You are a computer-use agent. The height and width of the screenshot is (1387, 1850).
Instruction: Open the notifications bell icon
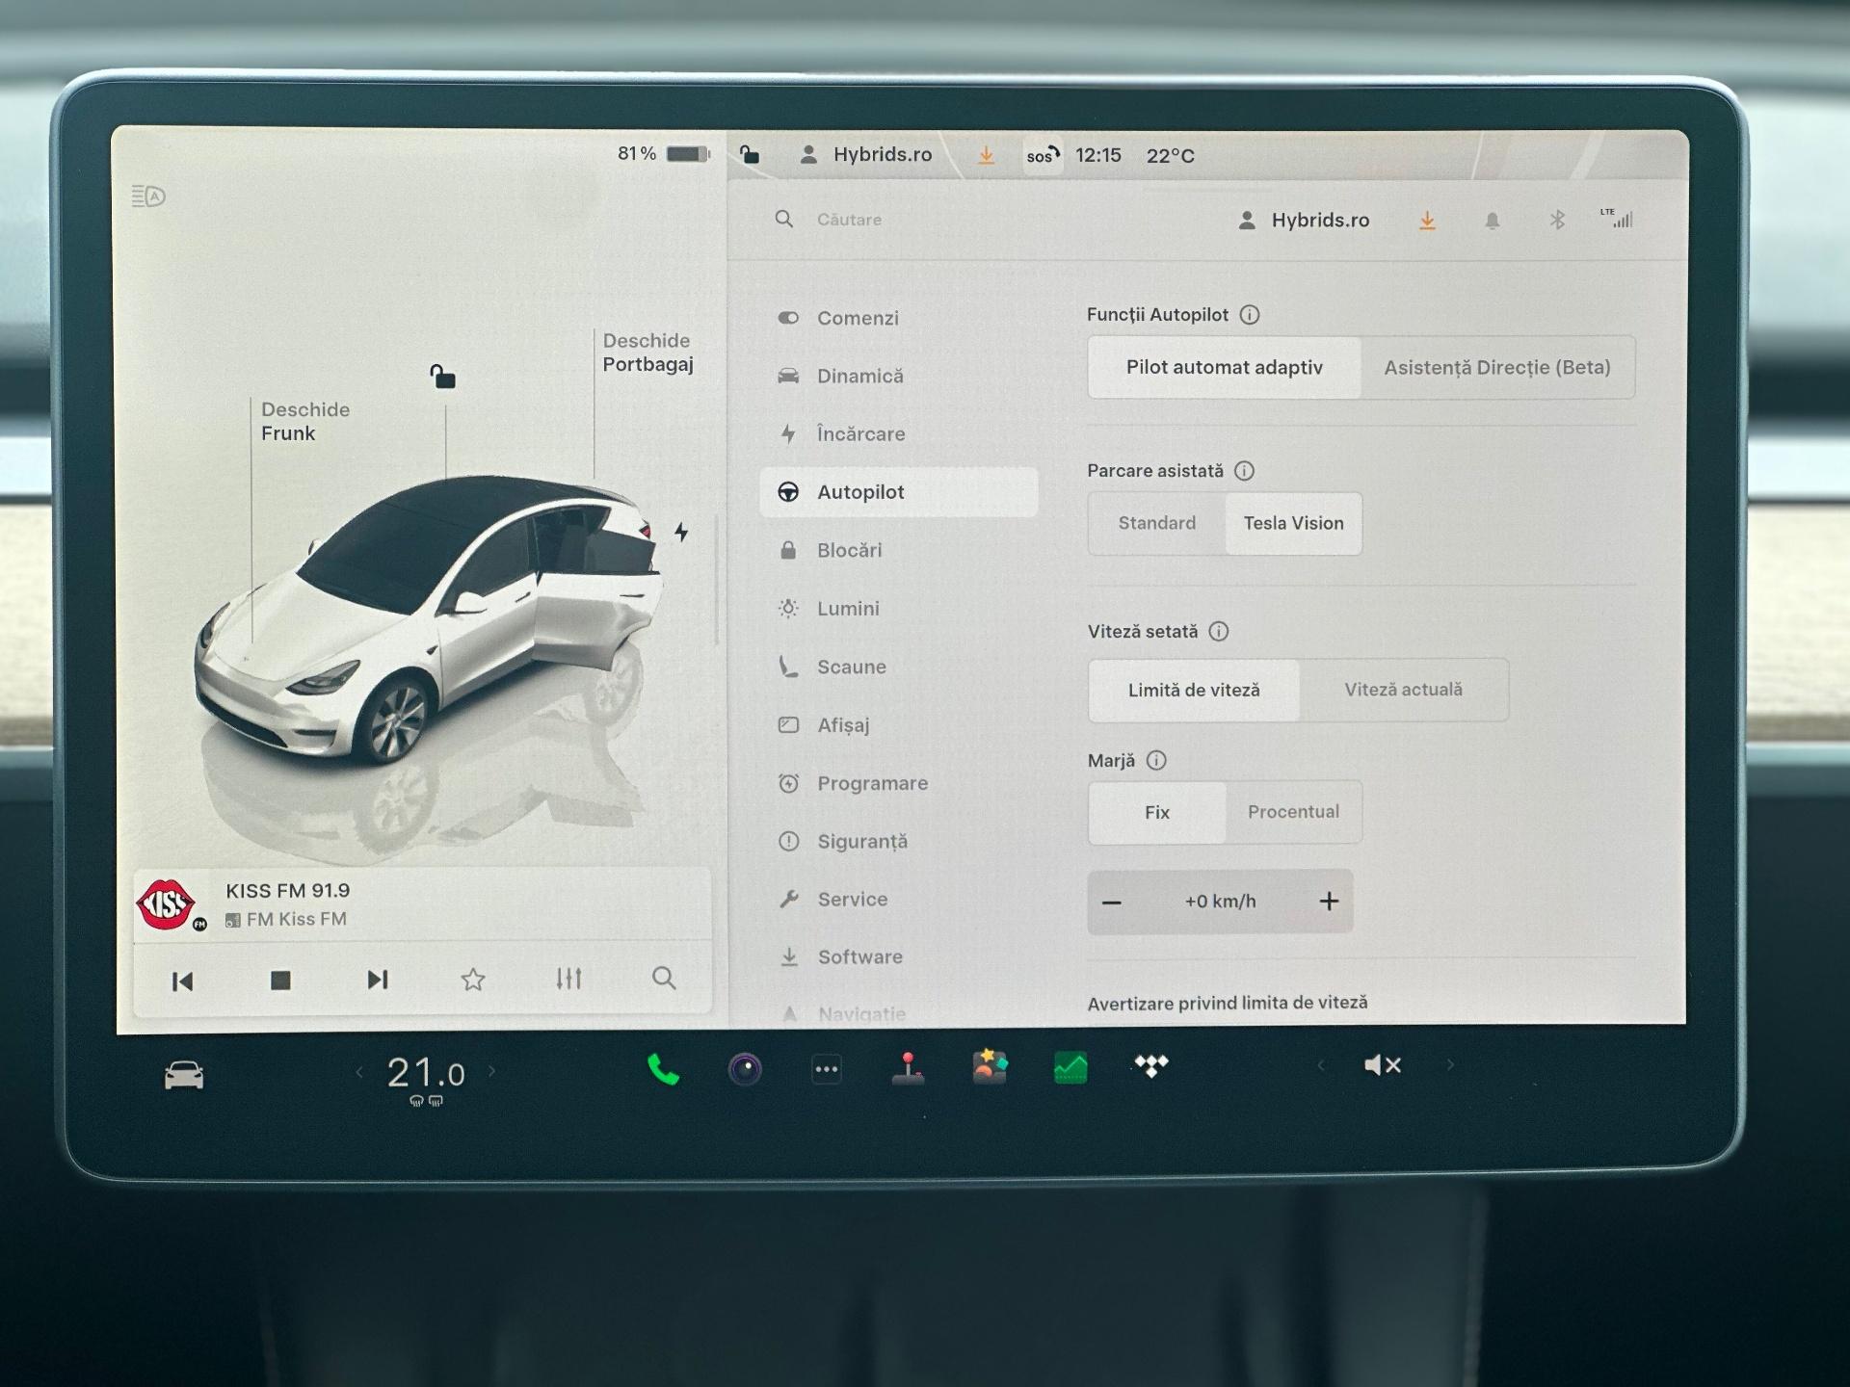point(1492,221)
